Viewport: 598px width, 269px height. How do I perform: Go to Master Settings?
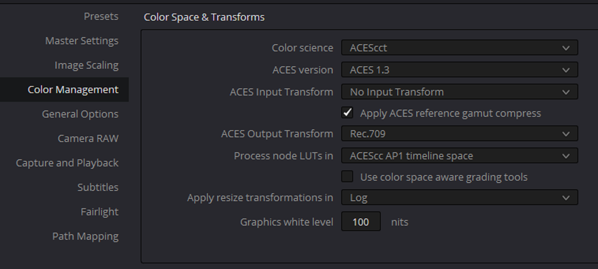tap(82, 41)
